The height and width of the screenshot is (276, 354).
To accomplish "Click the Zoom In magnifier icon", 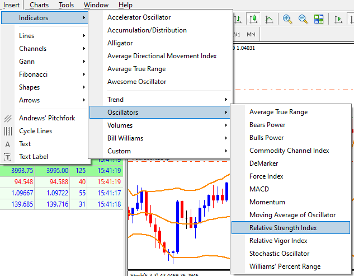I will pyautogui.click(x=287, y=19).
